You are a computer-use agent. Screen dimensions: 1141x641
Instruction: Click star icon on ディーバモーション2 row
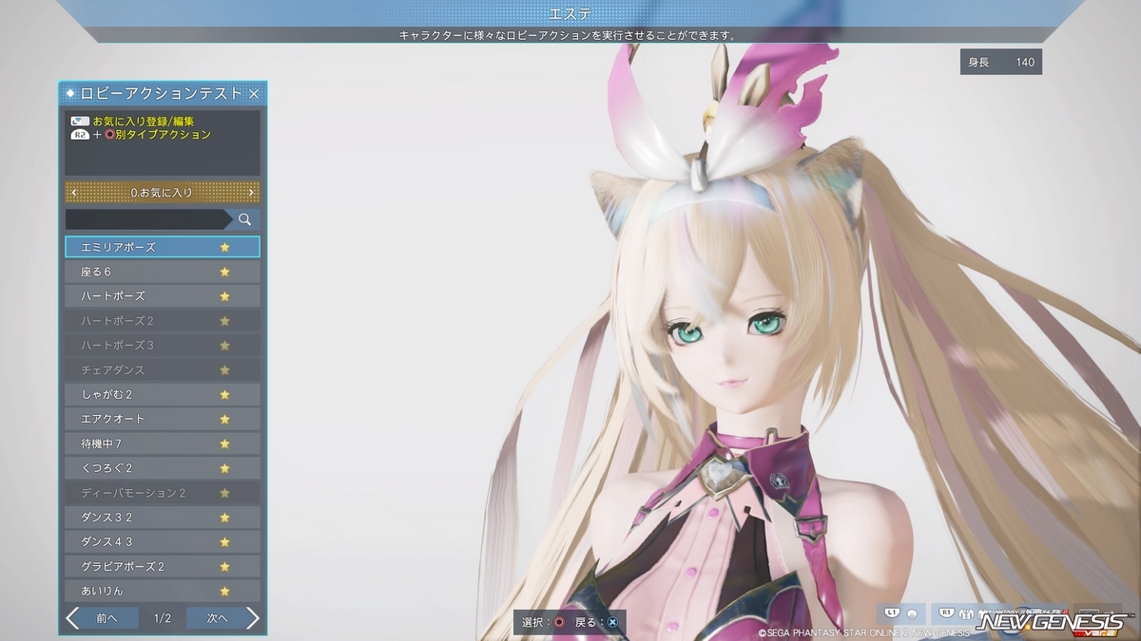(225, 493)
